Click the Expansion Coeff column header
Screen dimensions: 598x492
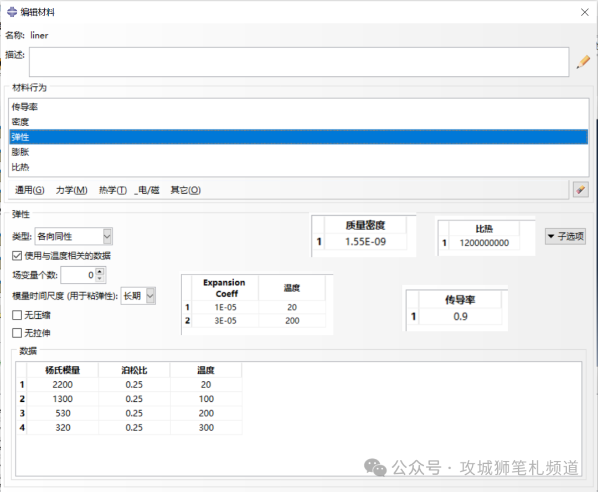[x=224, y=288]
